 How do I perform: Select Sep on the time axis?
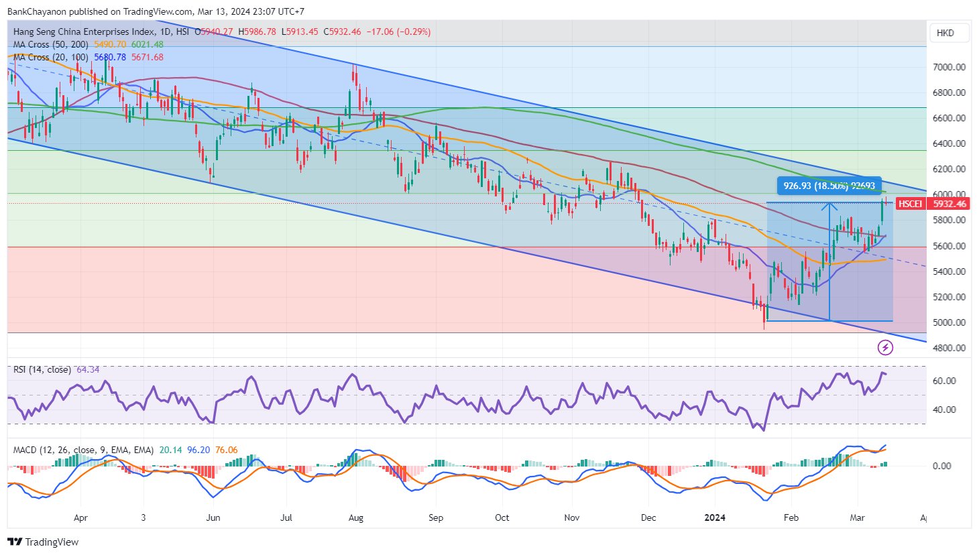tap(436, 517)
